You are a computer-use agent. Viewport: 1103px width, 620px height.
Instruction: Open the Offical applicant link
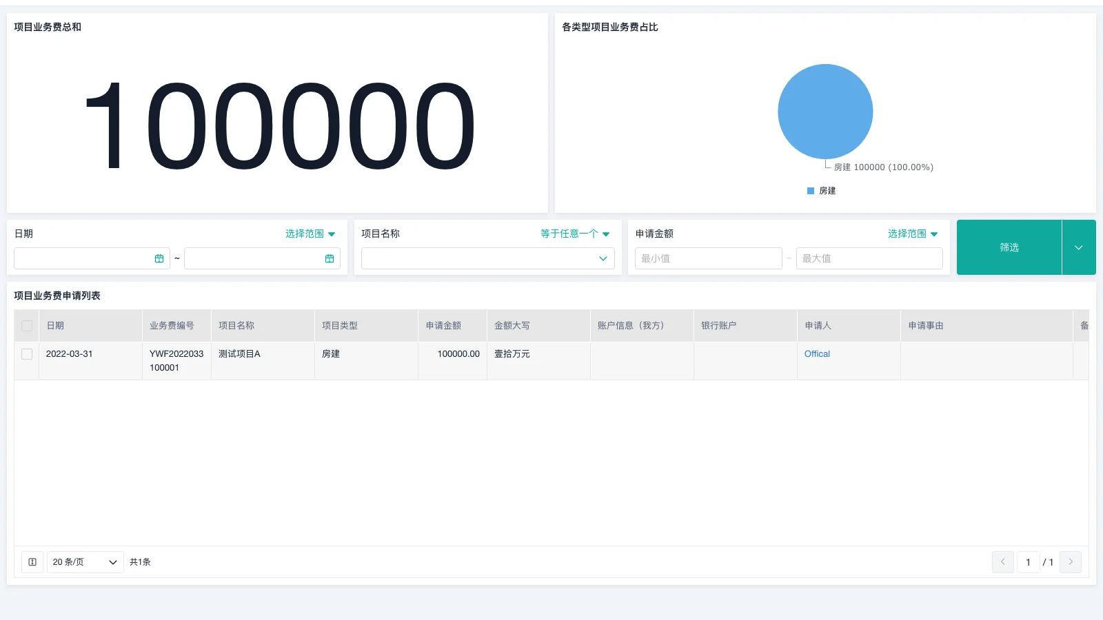816,353
